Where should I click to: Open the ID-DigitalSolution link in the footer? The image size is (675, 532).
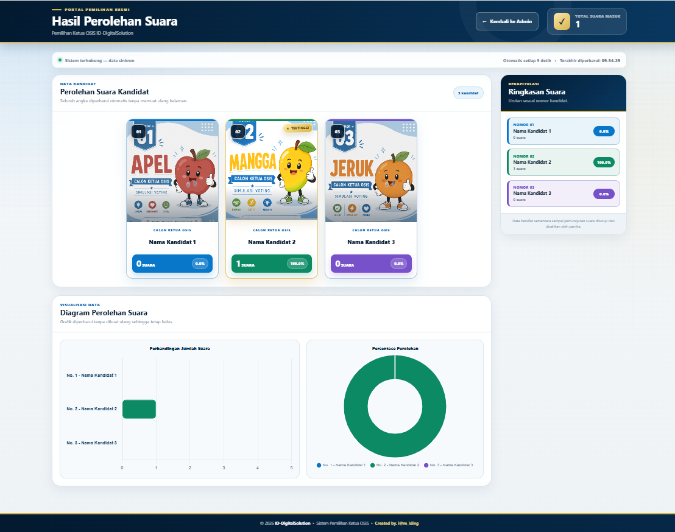point(293,523)
